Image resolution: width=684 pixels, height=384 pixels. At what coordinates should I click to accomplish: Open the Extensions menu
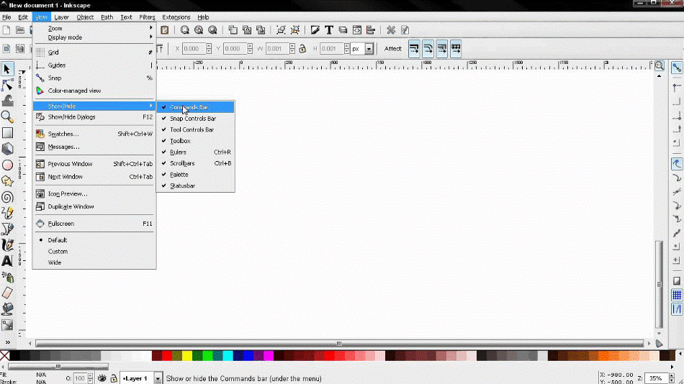(176, 17)
